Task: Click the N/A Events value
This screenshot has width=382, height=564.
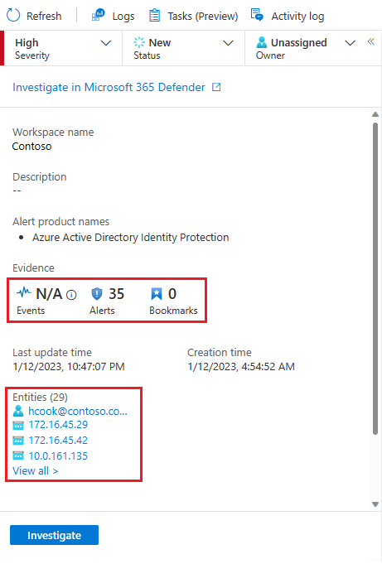Action: 49,294
